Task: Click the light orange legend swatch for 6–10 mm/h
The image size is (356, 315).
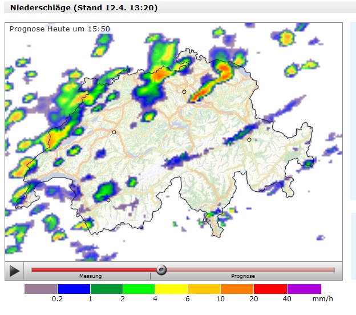Action: (x=204, y=289)
